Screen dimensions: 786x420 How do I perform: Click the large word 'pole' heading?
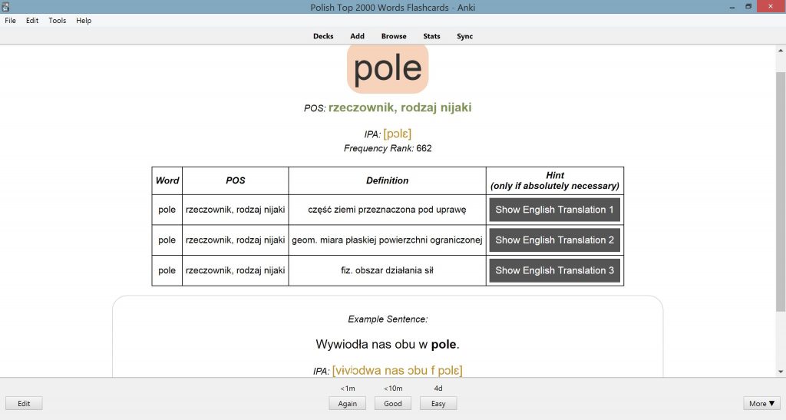pyautogui.click(x=388, y=68)
